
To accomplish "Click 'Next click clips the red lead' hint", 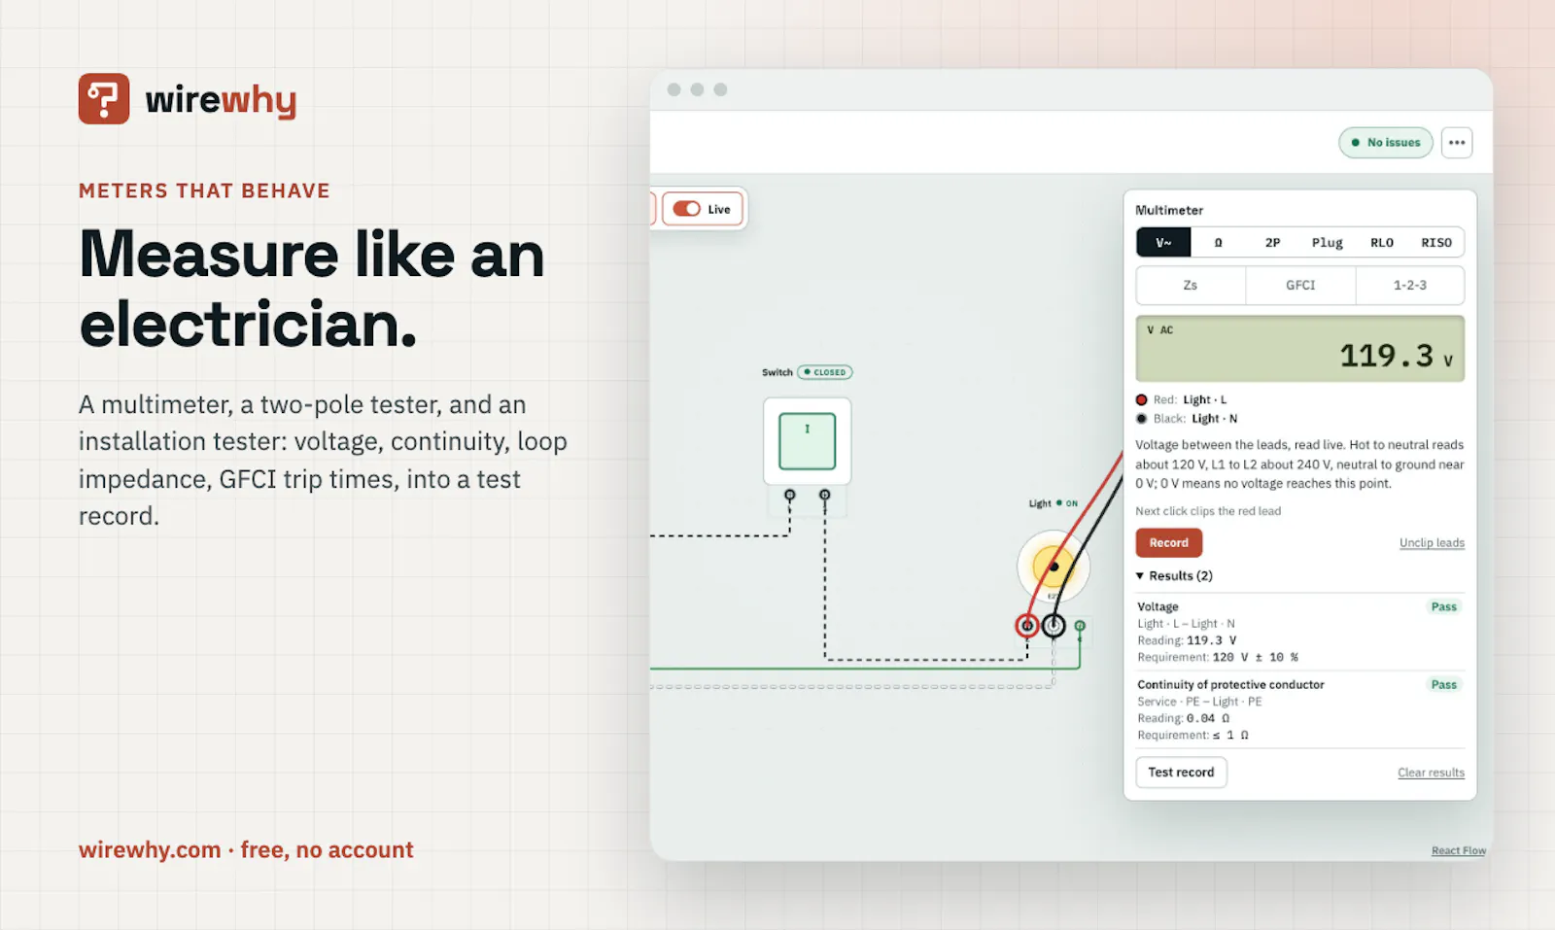I will pos(1208,511).
